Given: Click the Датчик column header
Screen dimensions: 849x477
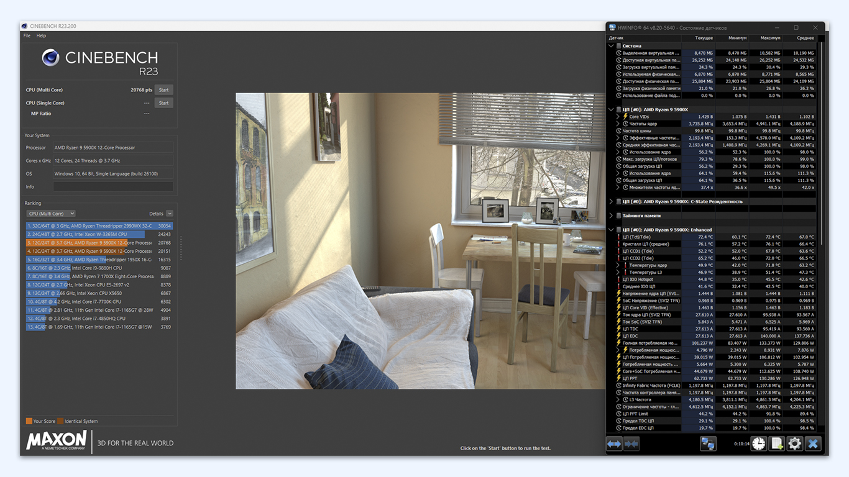Looking at the screenshot, I should tap(644, 38).
